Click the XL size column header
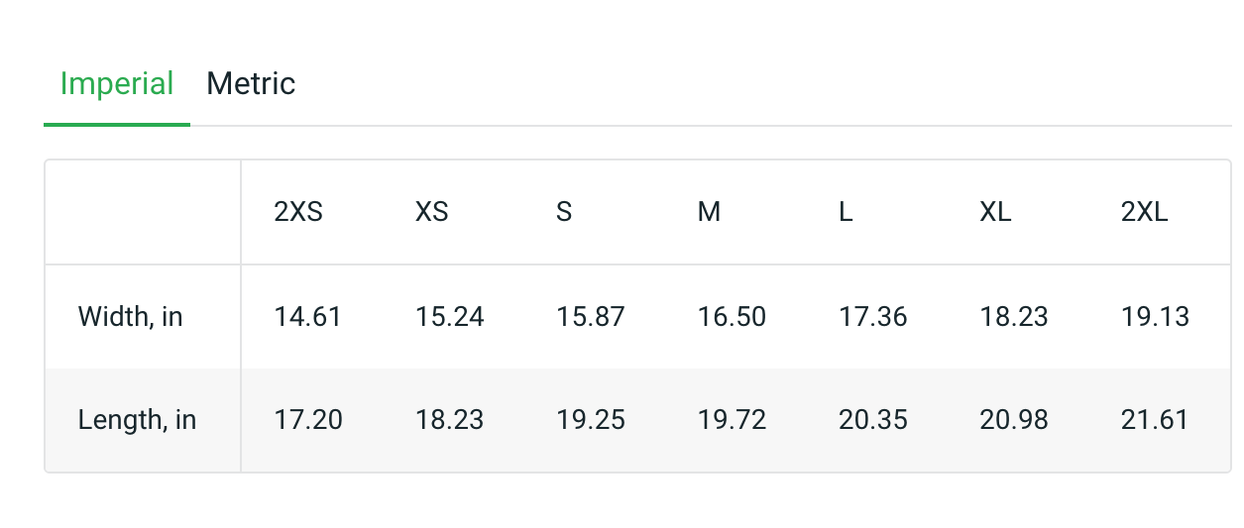Viewport: 1244px width, 528px height. [995, 212]
